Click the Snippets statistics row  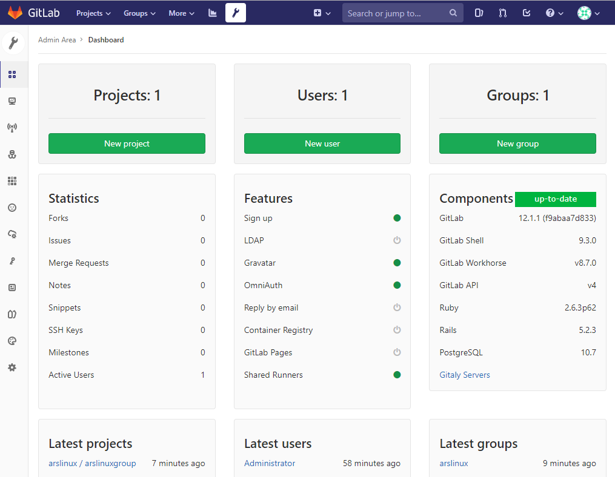127,308
